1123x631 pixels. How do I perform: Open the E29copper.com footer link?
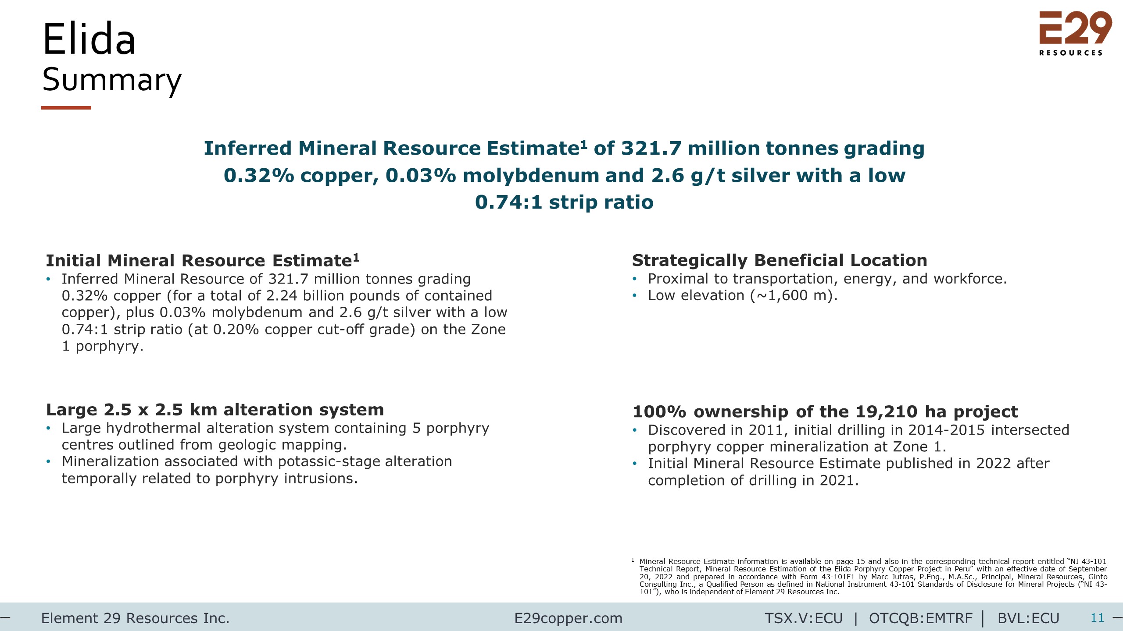(568, 618)
